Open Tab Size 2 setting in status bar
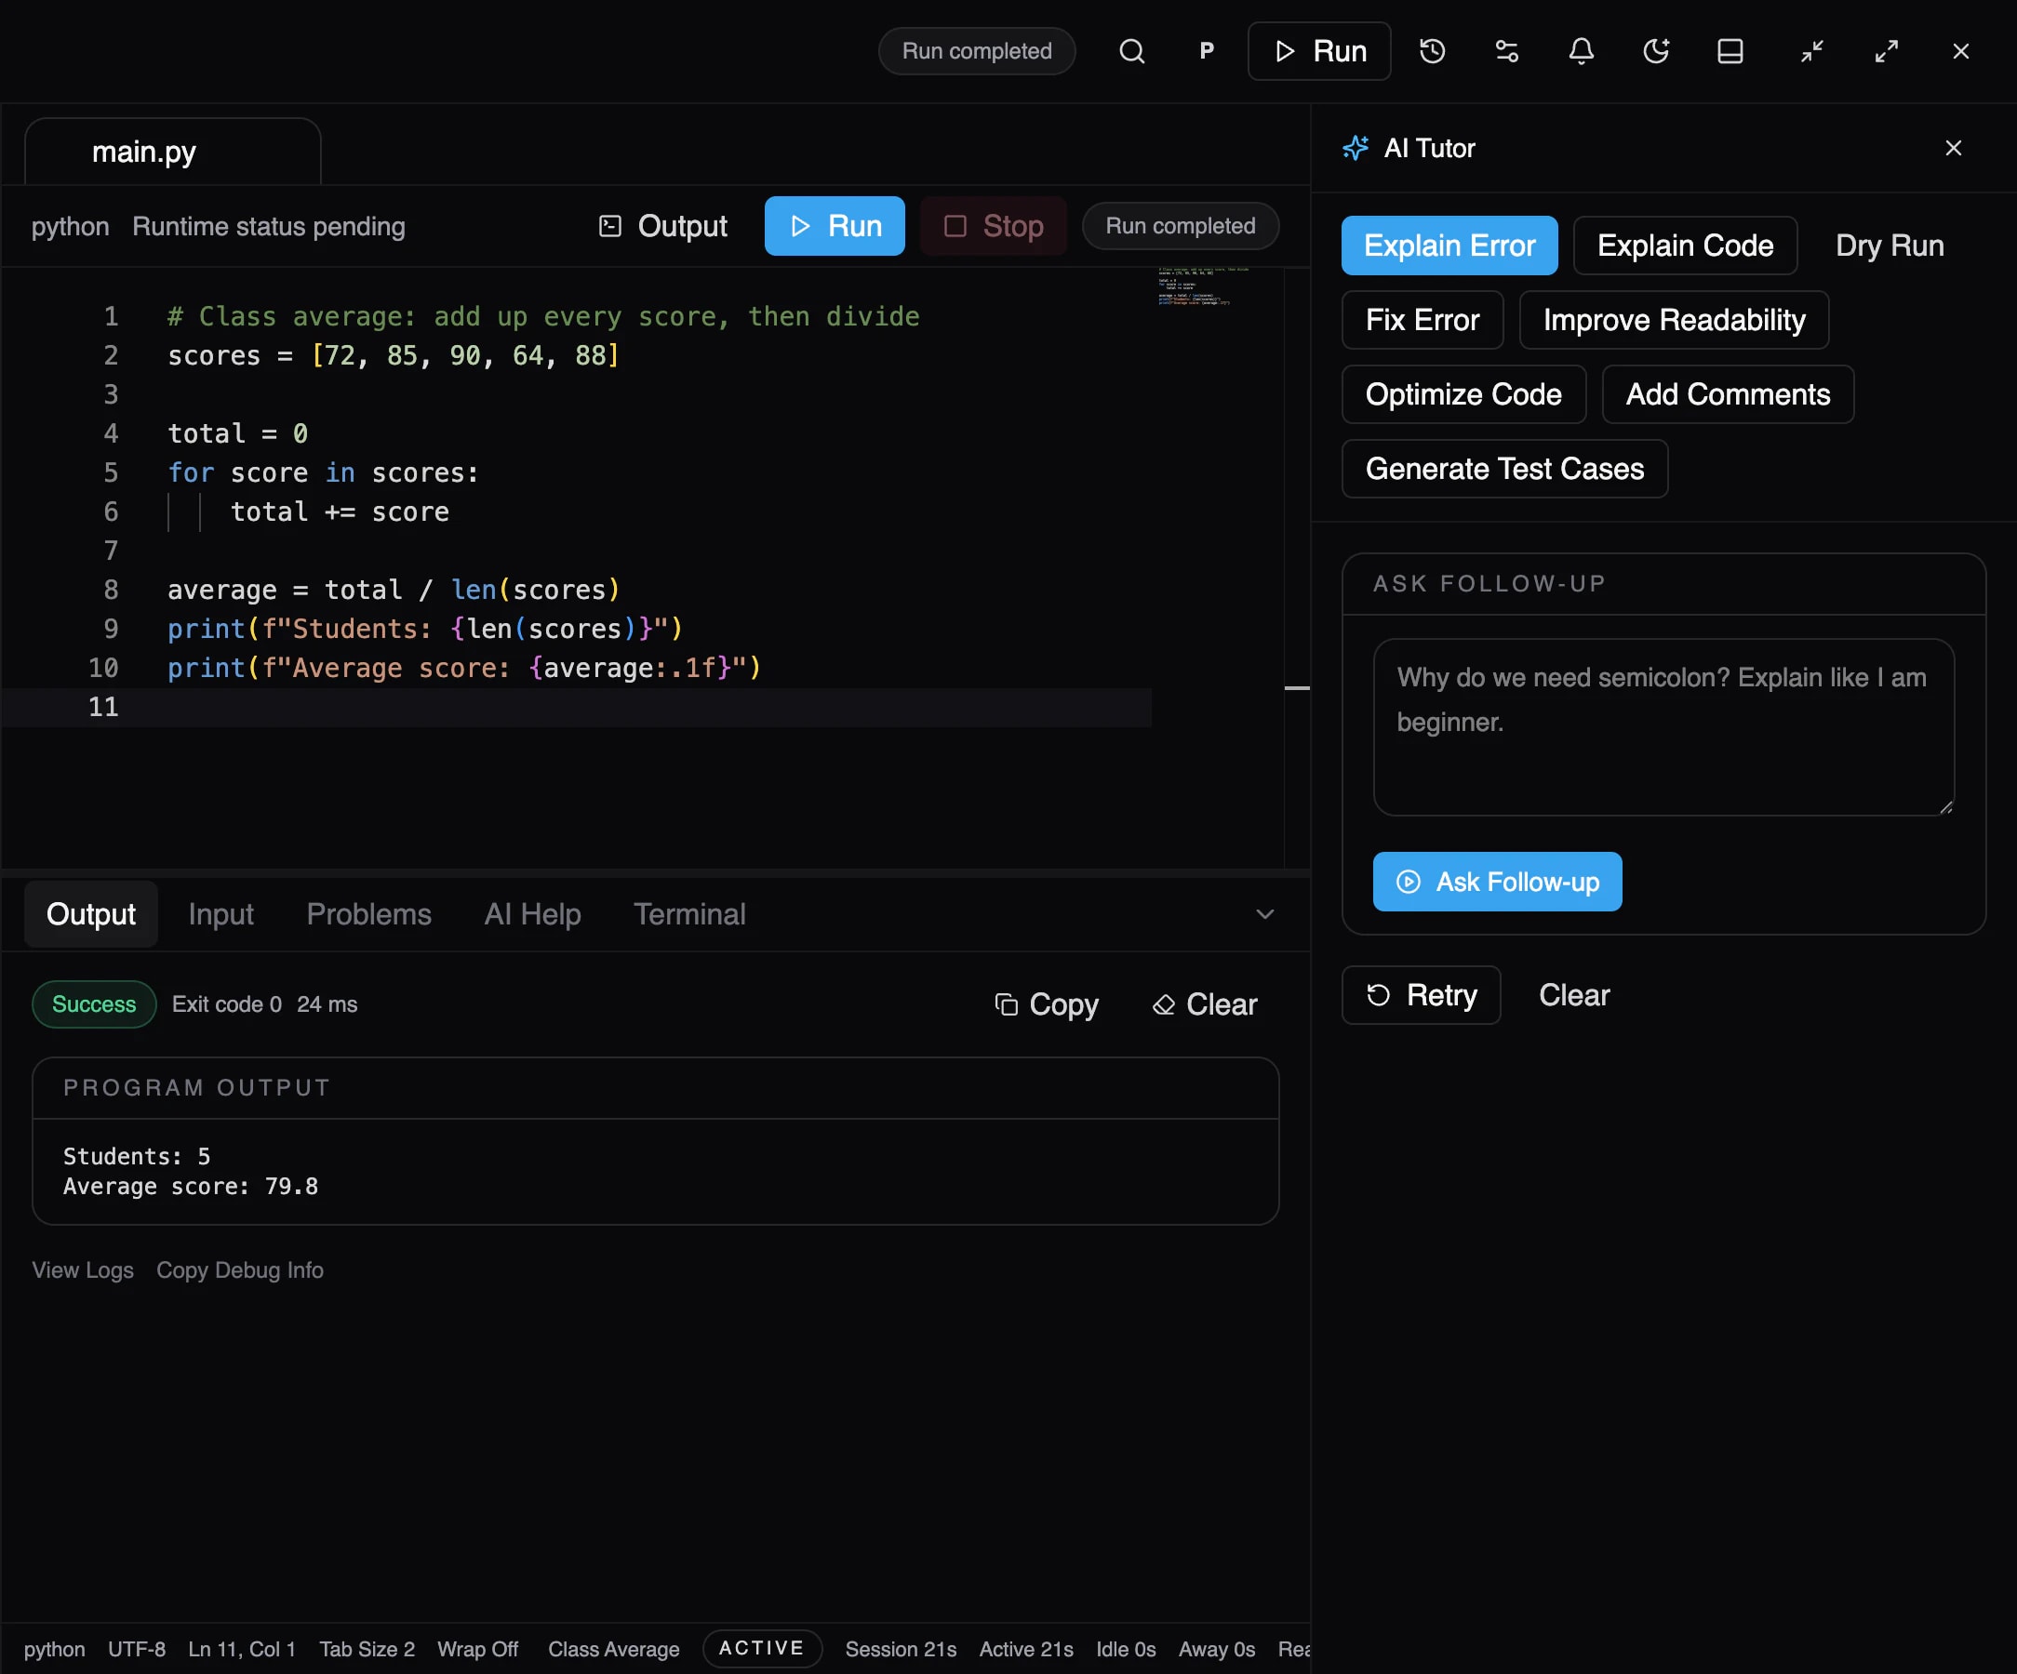Viewport: 2017px width, 1674px height. coord(367,1649)
